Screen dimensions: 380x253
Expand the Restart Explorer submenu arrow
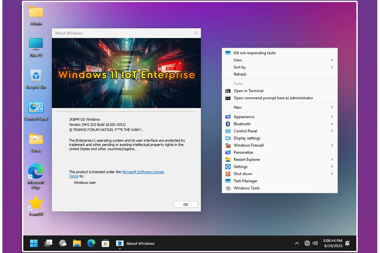pyautogui.click(x=332, y=159)
